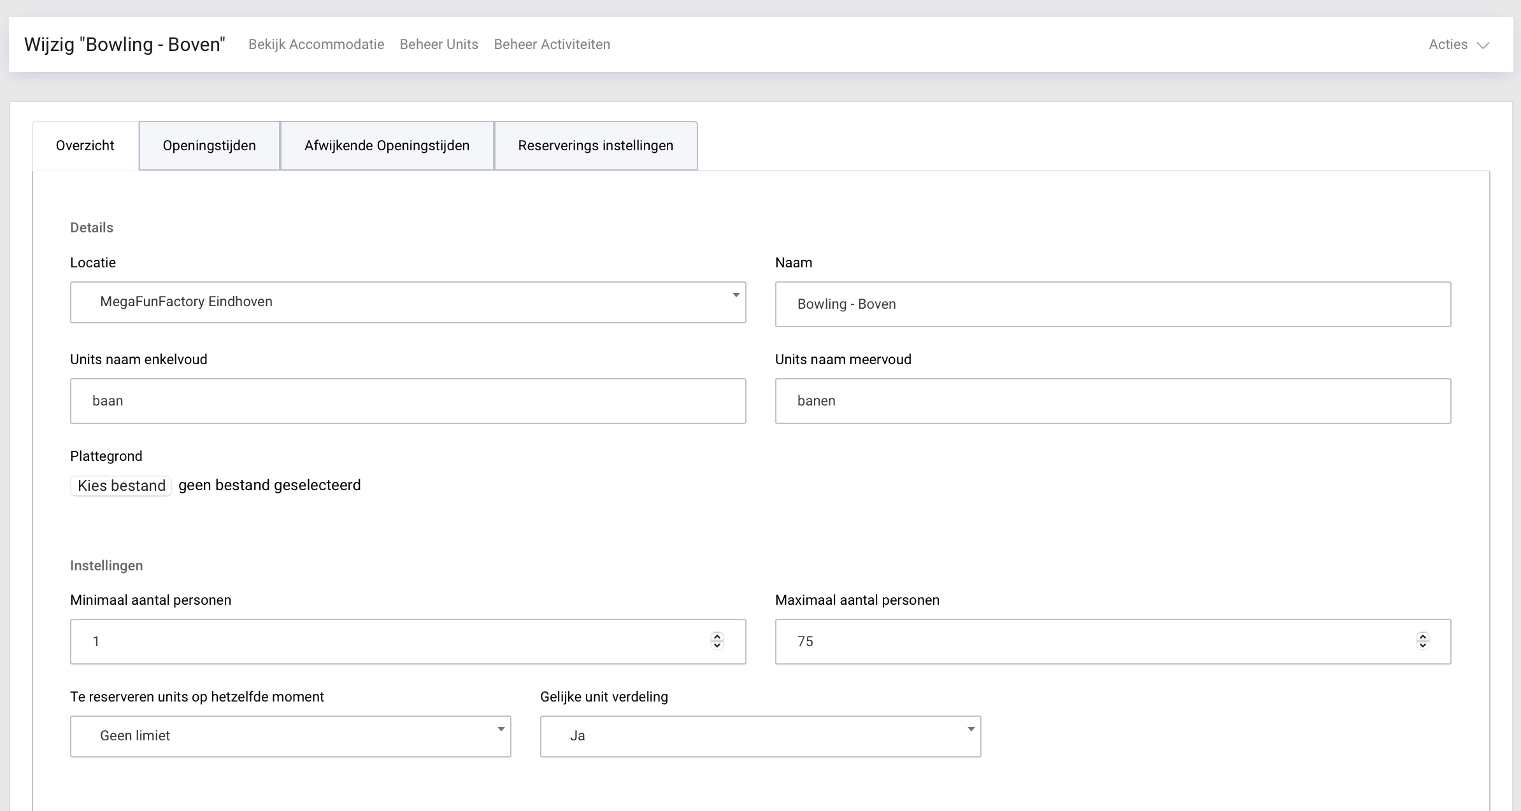Focus the Units naam enkelvoud field
The width and height of the screenshot is (1521, 811).
(x=408, y=401)
